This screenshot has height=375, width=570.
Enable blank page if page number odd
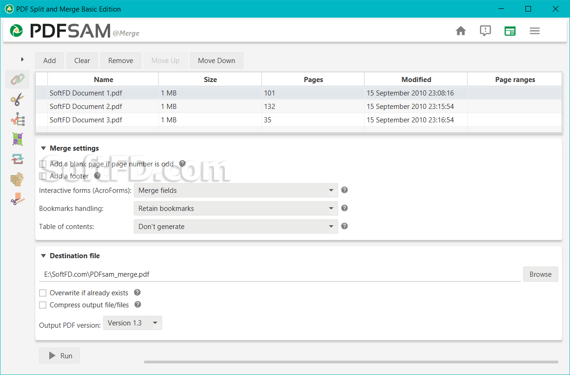click(x=43, y=164)
